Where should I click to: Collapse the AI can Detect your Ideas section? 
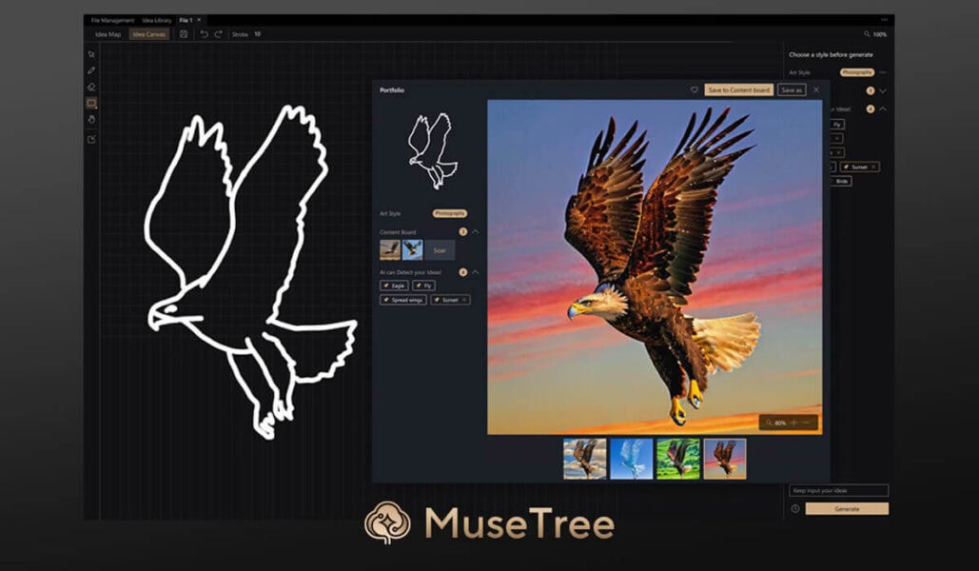[476, 271]
